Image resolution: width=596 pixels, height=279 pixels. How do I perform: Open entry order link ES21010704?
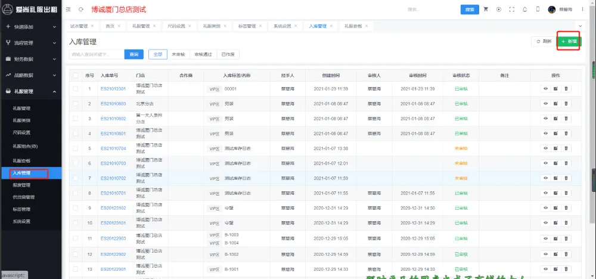coord(113,148)
